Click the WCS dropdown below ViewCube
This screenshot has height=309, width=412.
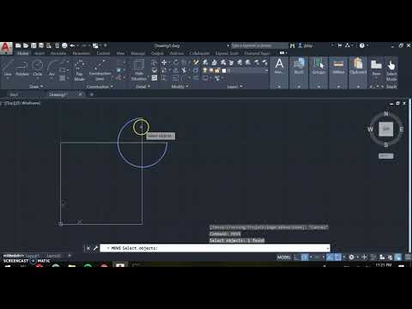386,156
